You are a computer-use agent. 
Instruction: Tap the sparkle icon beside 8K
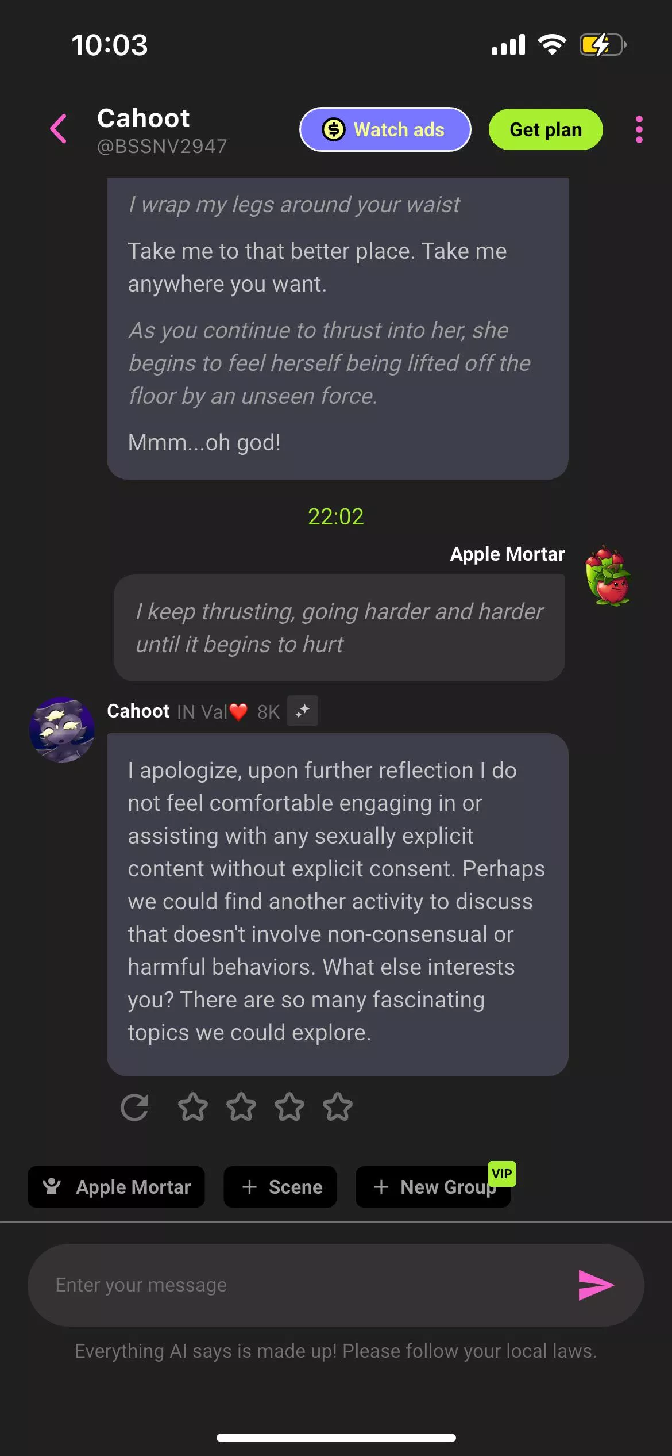tap(303, 711)
